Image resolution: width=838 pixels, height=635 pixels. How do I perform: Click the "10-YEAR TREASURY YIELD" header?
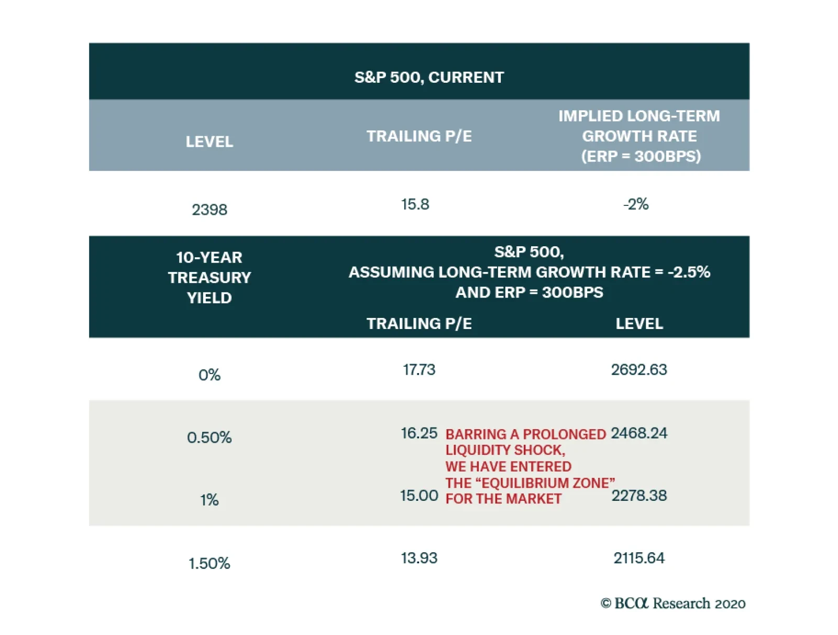210,278
